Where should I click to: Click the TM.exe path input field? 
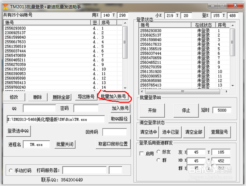56,119
